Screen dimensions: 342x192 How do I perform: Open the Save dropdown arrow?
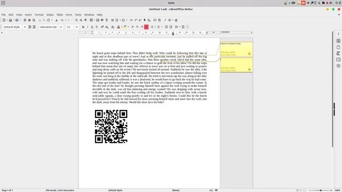(20, 20)
